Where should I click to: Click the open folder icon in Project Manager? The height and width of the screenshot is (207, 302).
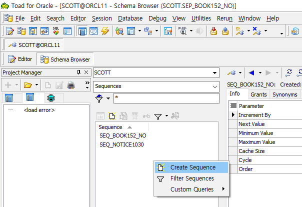click(27, 85)
